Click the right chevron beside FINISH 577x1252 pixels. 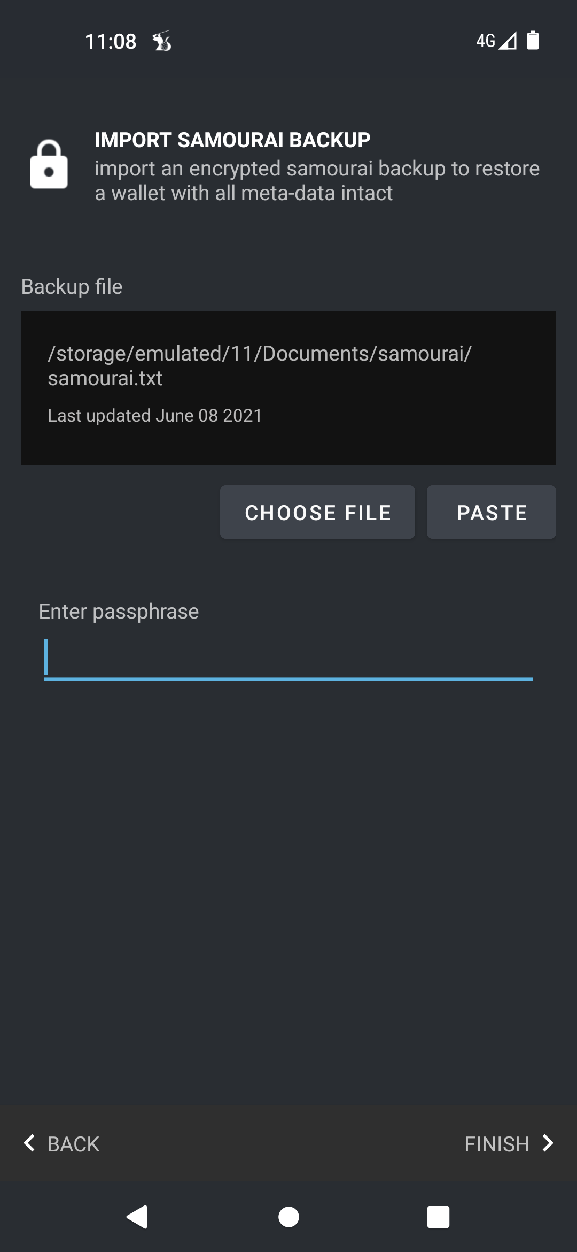548,1143
